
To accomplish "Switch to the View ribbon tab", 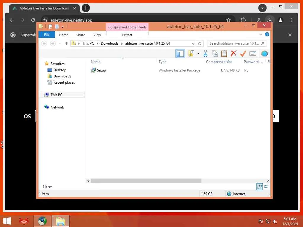I will [x=97, y=35].
